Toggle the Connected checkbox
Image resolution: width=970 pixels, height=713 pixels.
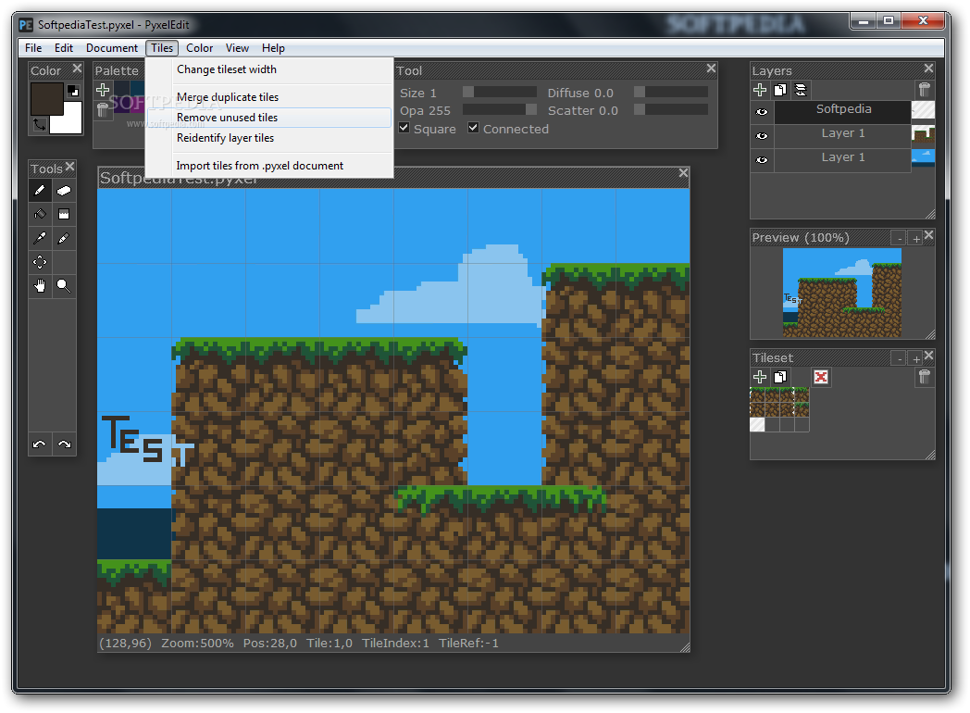coord(473,128)
